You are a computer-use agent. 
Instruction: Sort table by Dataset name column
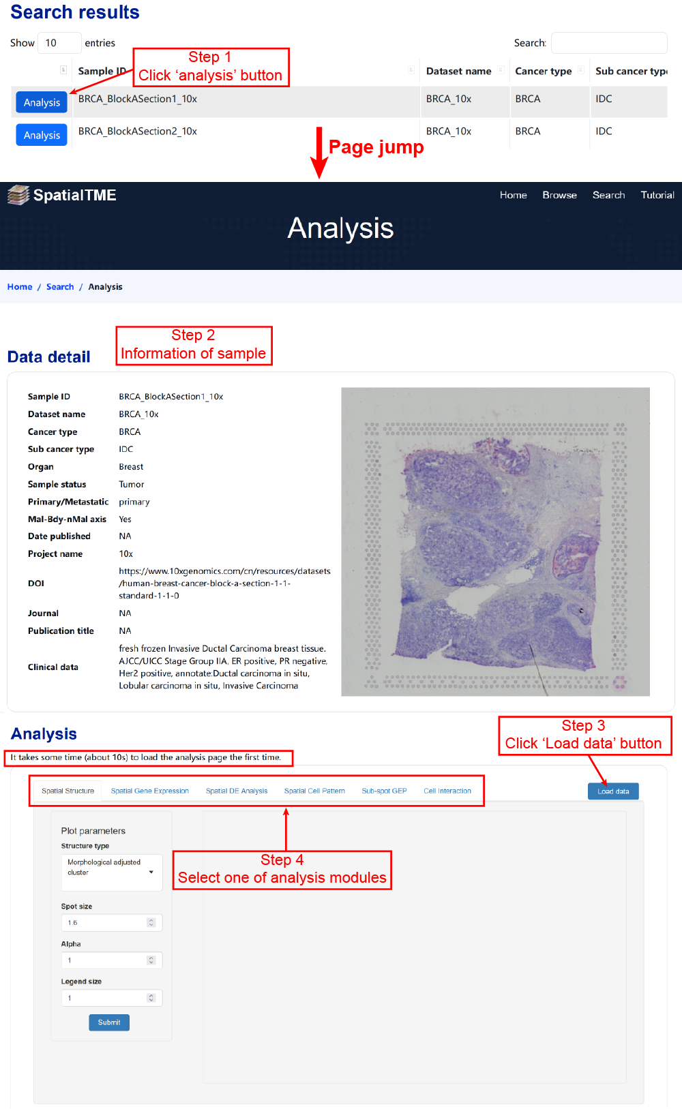pyautogui.click(x=458, y=71)
